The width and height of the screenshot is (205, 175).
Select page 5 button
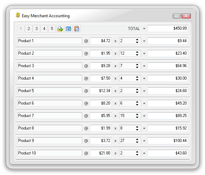52,29
